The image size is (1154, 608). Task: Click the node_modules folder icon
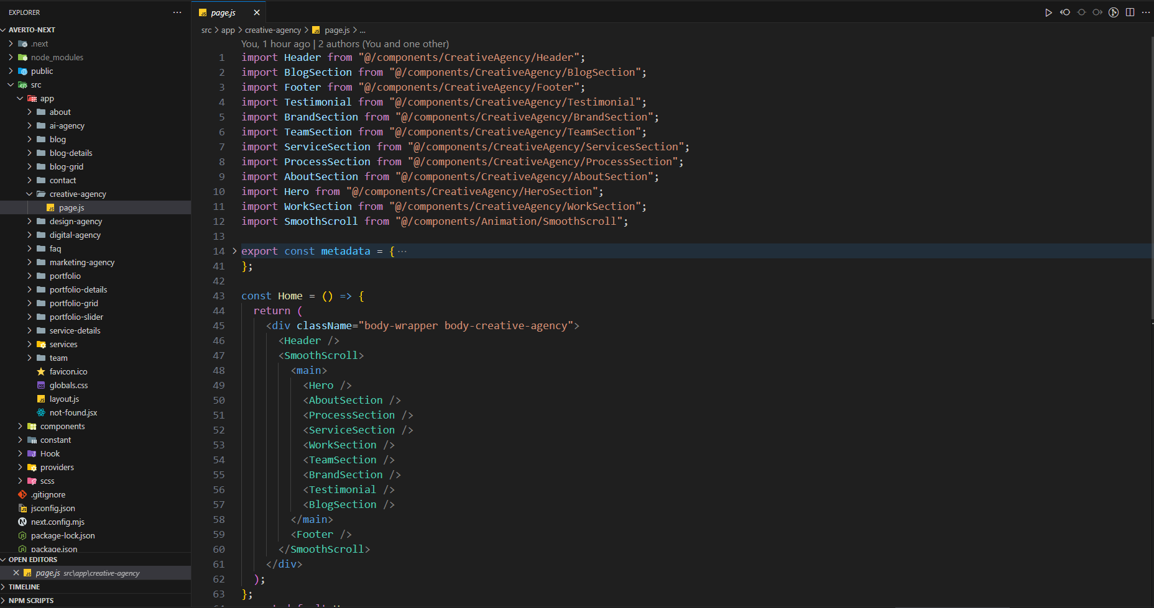[22, 57]
